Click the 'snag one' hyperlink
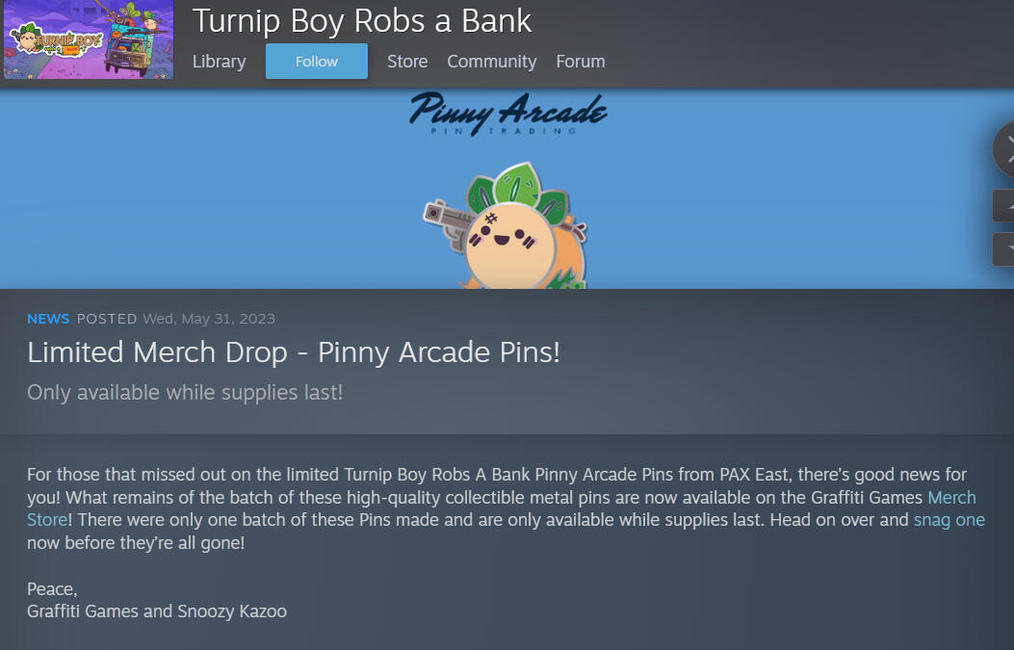Viewport: 1014px width, 650px height. pyautogui.click(x=949, y=520)
